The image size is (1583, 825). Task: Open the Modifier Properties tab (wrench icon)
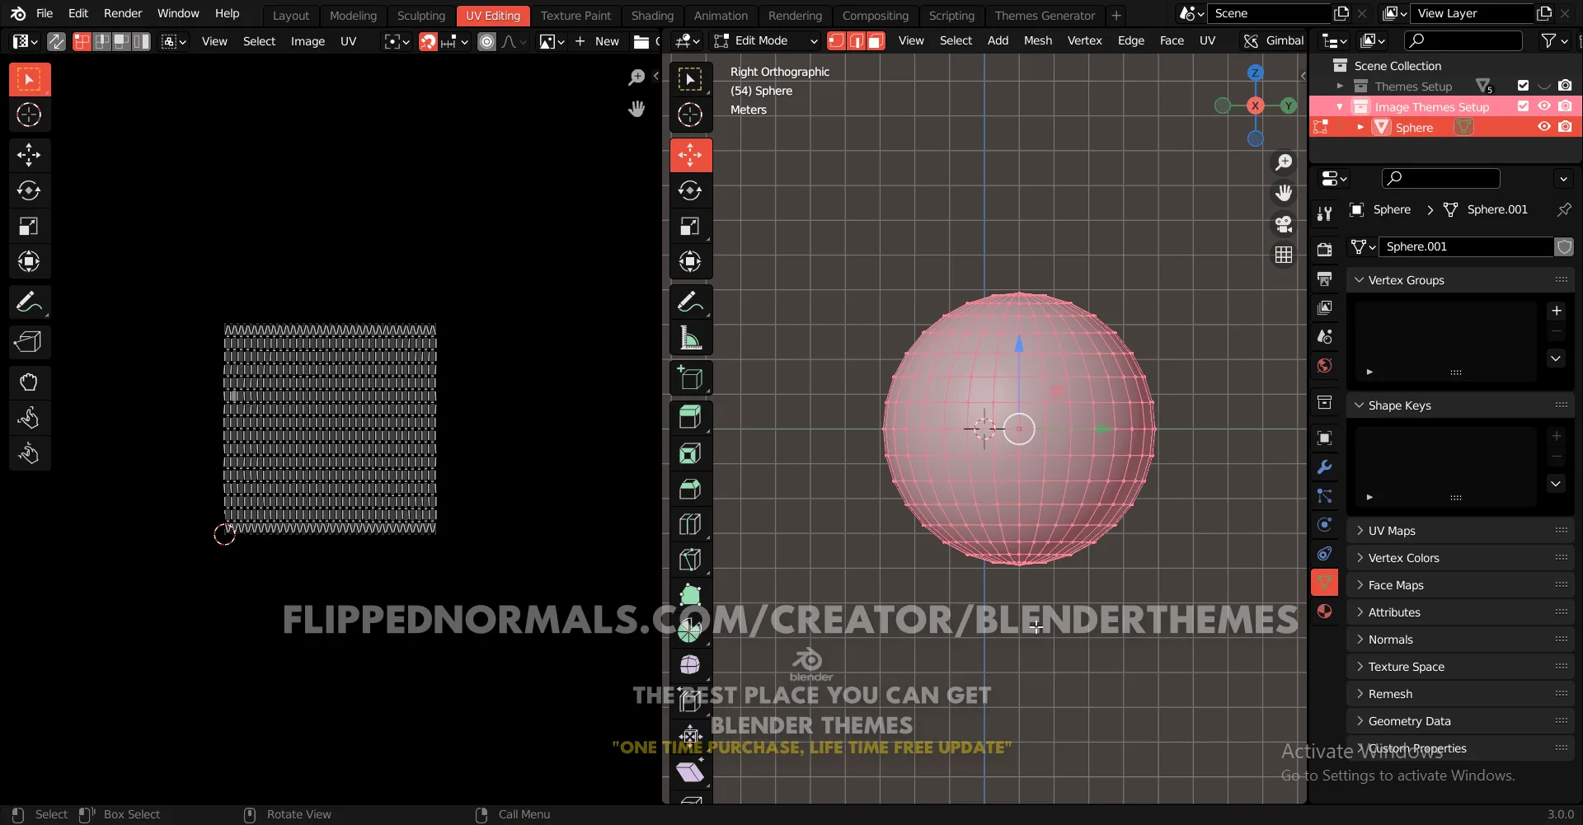coord(1324,466)
